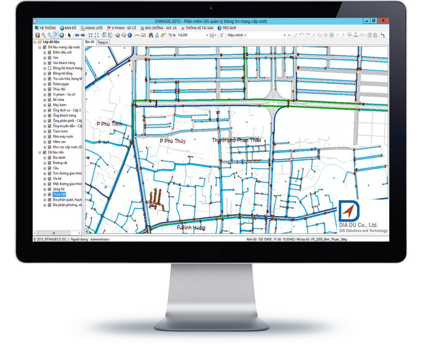Viewport: 422px width, 345px height.
Task: Switch to the Trang in tab
Action: pos(103,43)
